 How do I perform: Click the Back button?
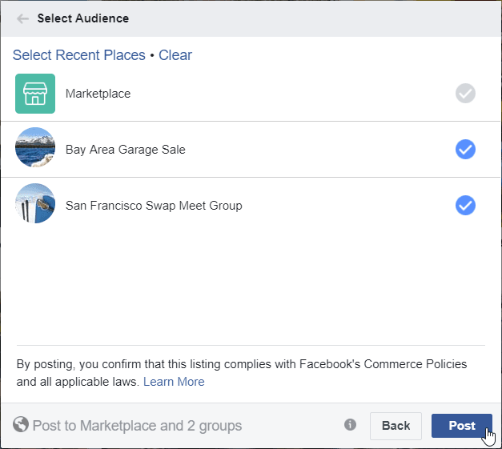click(396, 426)
